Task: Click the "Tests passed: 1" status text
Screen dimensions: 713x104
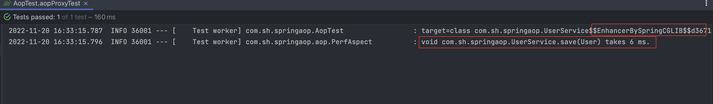Action: click(36, 17)
